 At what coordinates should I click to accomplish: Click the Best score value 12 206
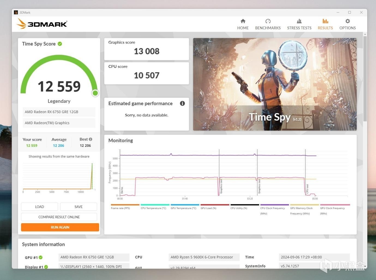[x=85, y=145]
